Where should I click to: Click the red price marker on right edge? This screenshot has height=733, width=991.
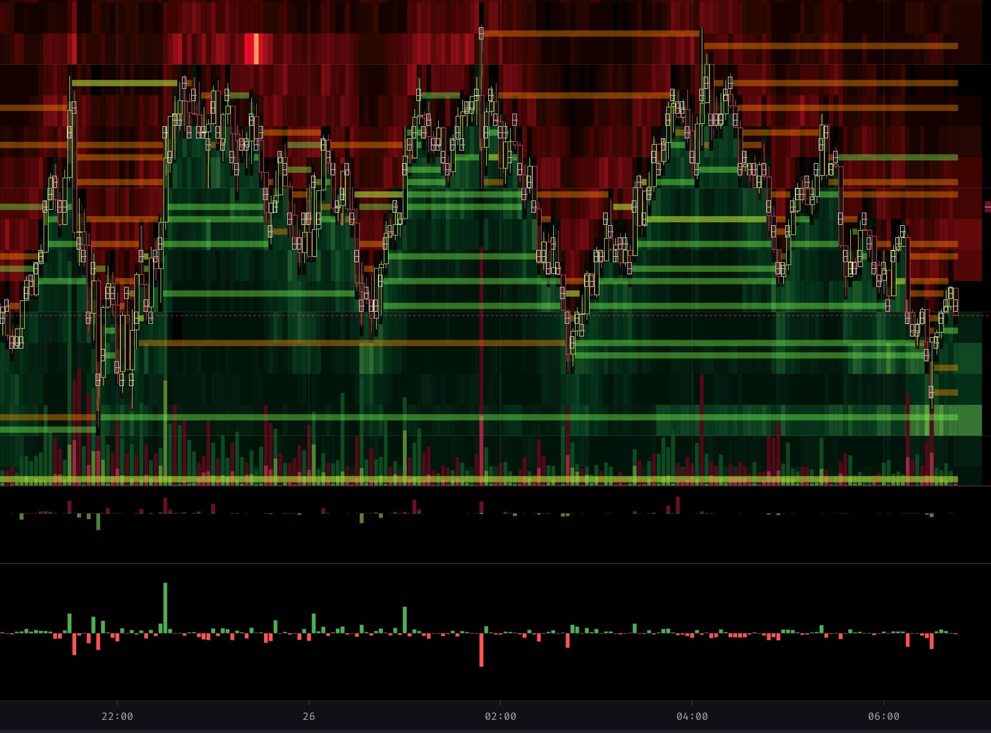click(988, 206)
